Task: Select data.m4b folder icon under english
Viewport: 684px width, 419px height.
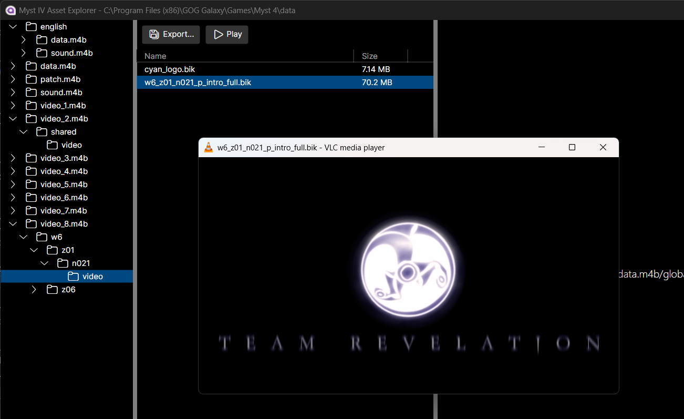Action: click(x=42, y=40)
